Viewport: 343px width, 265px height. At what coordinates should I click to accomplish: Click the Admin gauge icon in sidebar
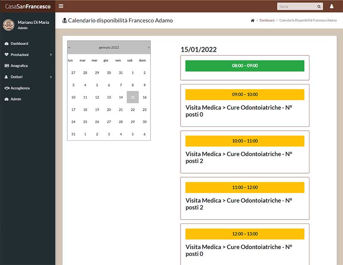[6, 99]
